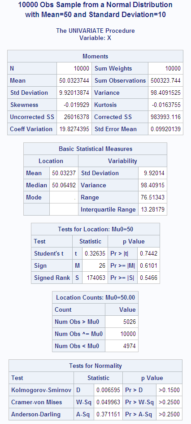Select the Range value 76.51343

pyautogui.click(x=152, y=197)
